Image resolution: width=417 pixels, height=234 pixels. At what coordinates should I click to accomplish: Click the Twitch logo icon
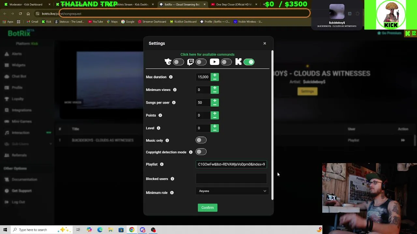[191, 62]
